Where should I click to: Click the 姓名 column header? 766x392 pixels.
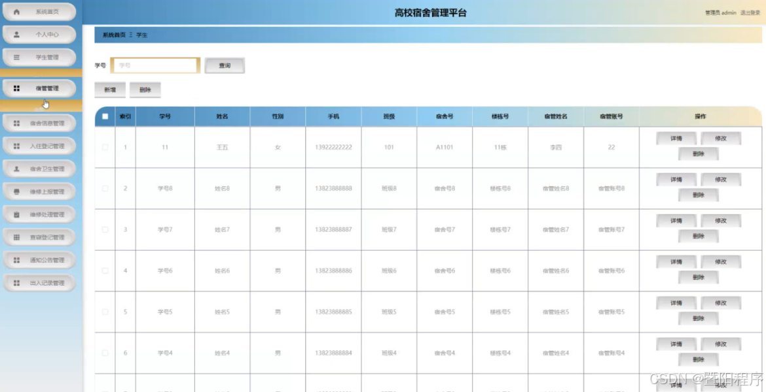[x=223, y=116]
